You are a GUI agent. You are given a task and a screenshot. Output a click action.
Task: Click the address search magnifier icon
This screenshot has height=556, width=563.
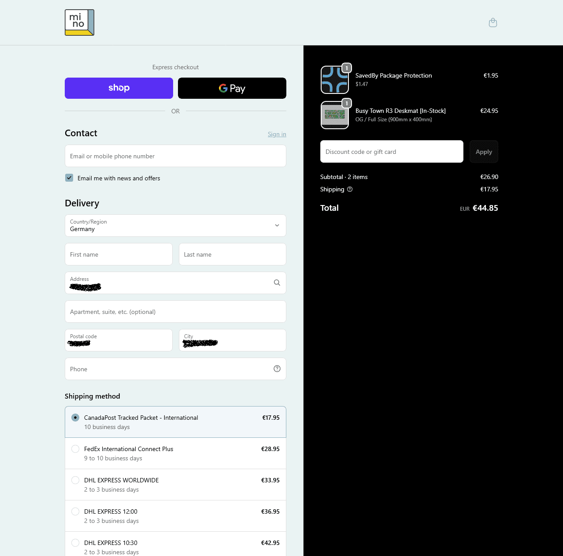pos(277,283)
